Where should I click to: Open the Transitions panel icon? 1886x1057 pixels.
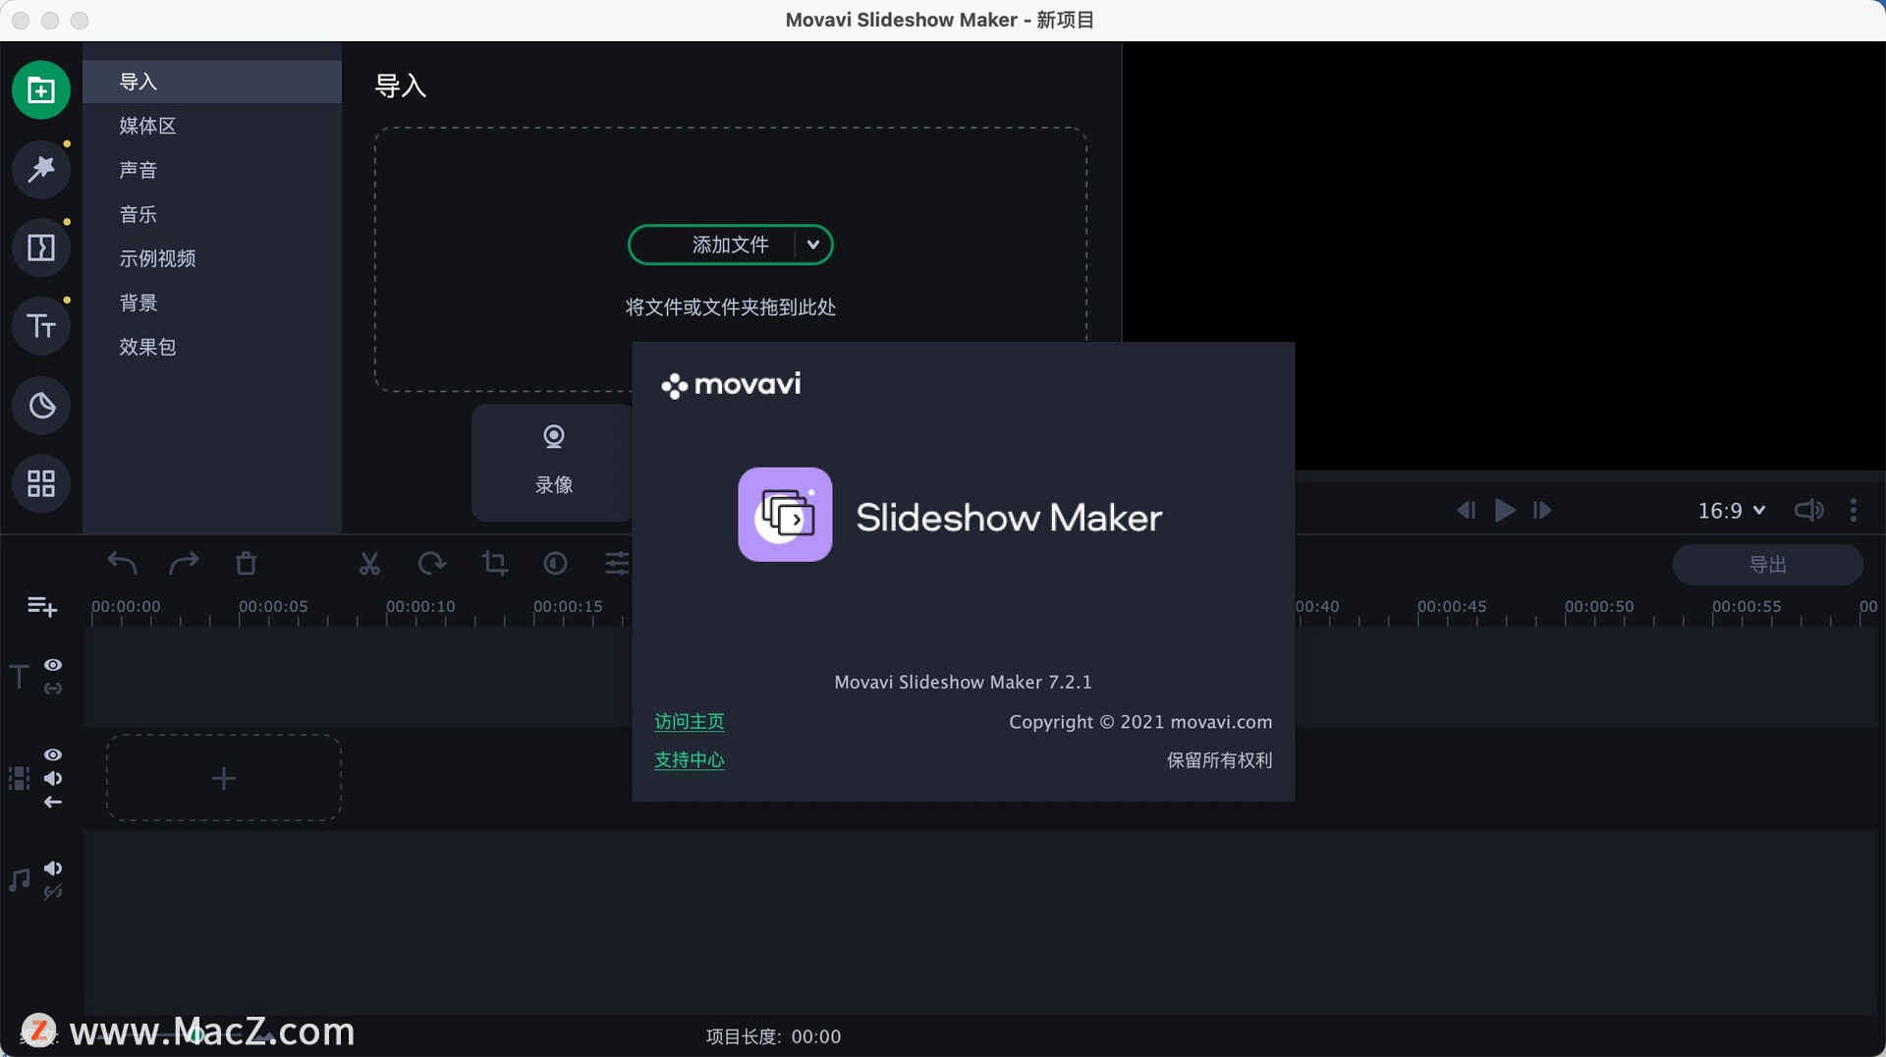coord(41,248)
